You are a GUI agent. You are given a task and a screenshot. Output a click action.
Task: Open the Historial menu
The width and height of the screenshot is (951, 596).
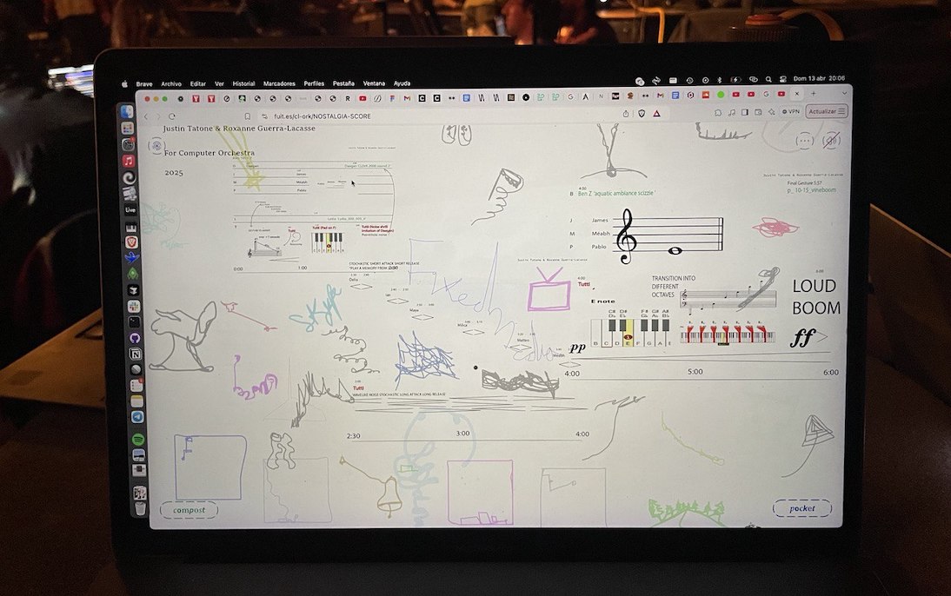click(243, 83)
